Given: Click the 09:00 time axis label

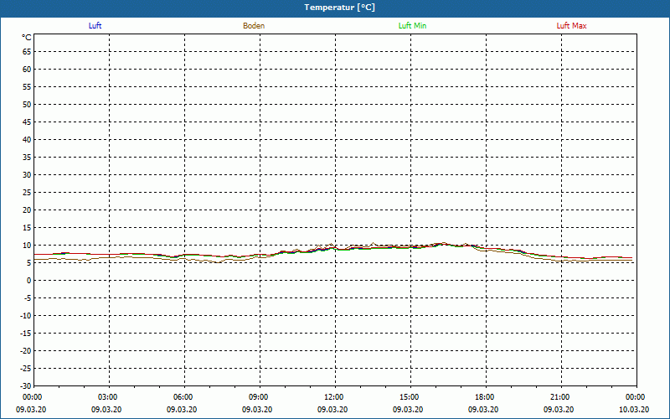Looking at the screenshot, I should 259,397.
